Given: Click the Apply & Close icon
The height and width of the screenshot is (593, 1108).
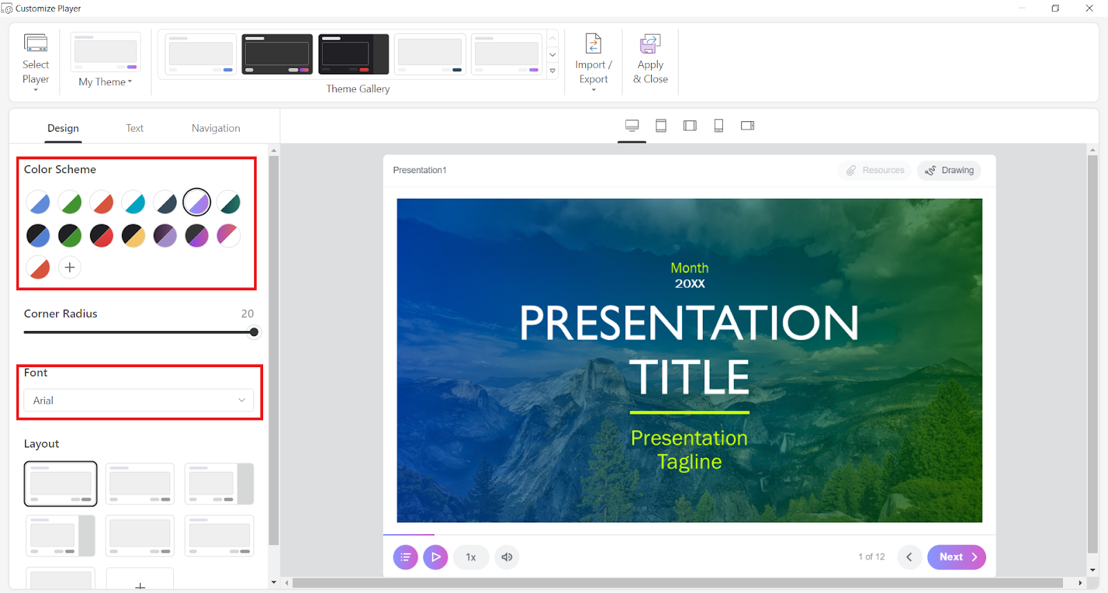Looking at the screenshot, I should pyautogui.click(x=650, y=45).
